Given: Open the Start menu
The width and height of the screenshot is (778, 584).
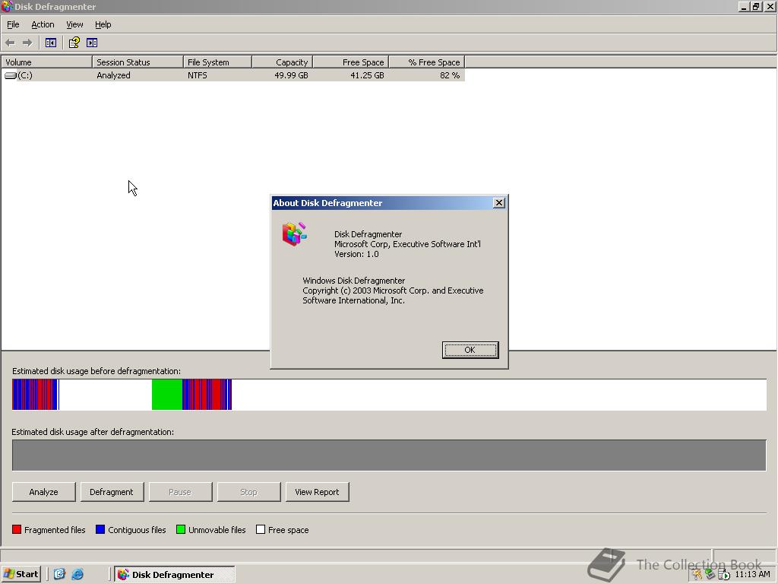Looking at the screenshot, I should pos(21,574).
